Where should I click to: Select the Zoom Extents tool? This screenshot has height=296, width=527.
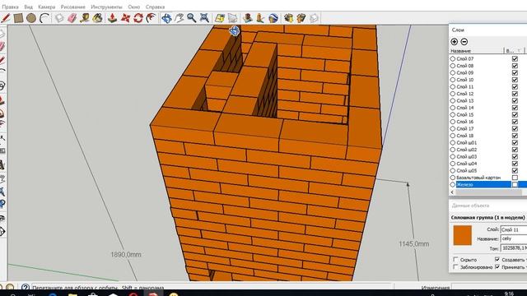(x=204, y=18)
